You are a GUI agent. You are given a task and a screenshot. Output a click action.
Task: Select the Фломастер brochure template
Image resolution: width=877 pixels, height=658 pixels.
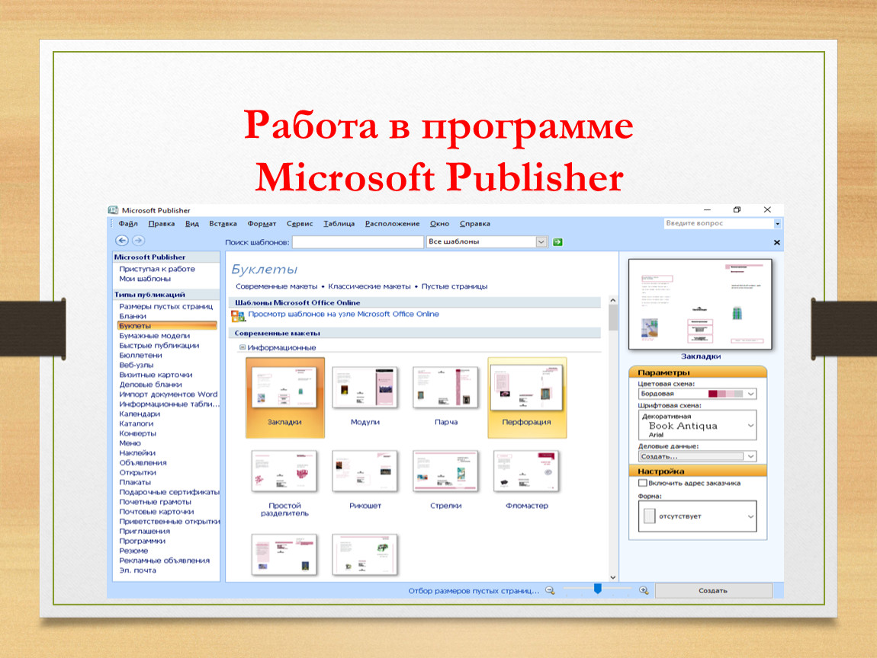pos(527,481)
